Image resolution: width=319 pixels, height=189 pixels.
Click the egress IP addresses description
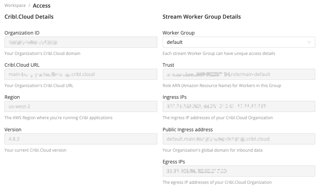(x=217, y=182)
